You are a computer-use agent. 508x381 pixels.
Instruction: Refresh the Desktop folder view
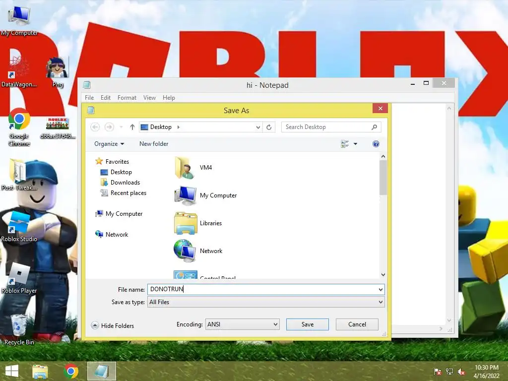(x=269, y=127)
